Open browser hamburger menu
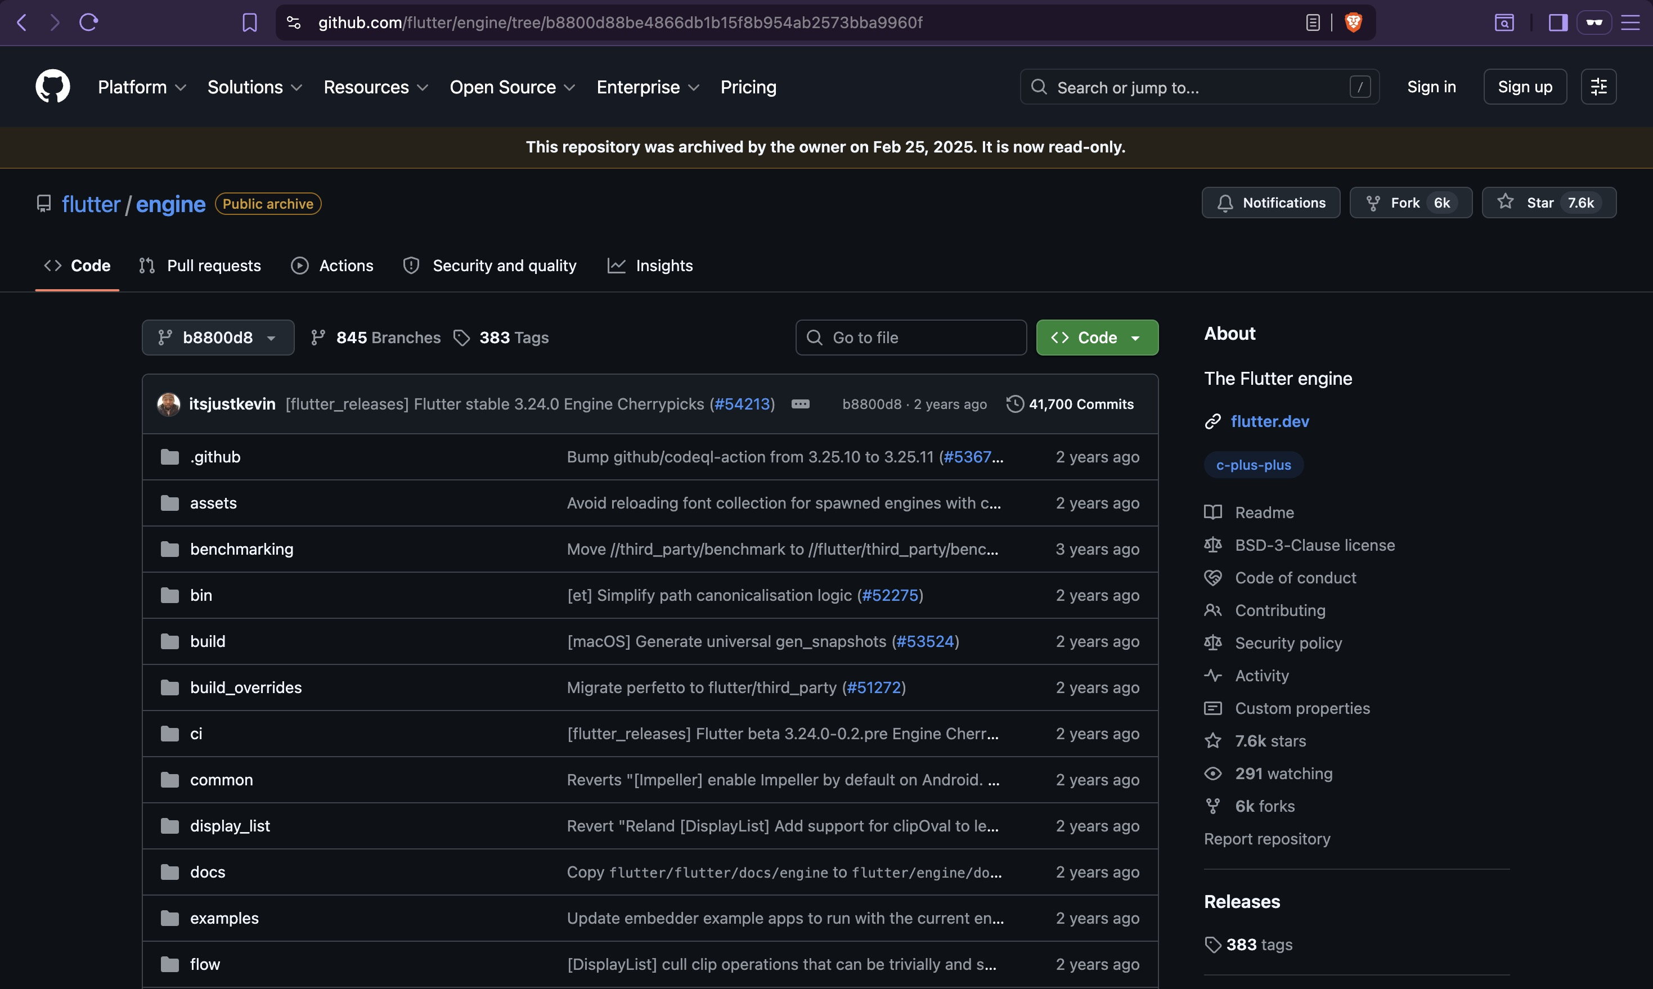 [x=1630, y=23]
